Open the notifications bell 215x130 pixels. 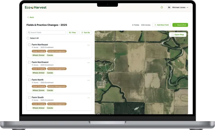(x=162, y=8)
